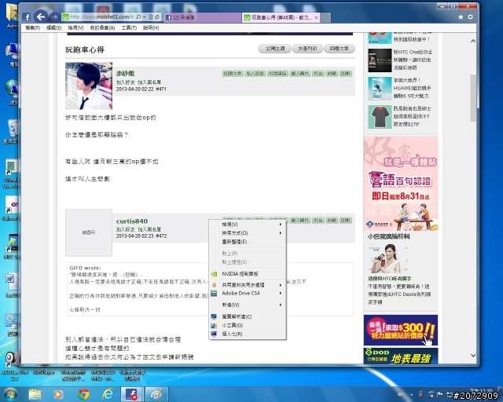Click the personalize icon in context menu
Image resolution: width=503 pixels, height=402 pixels.
[x=214, y=334]
